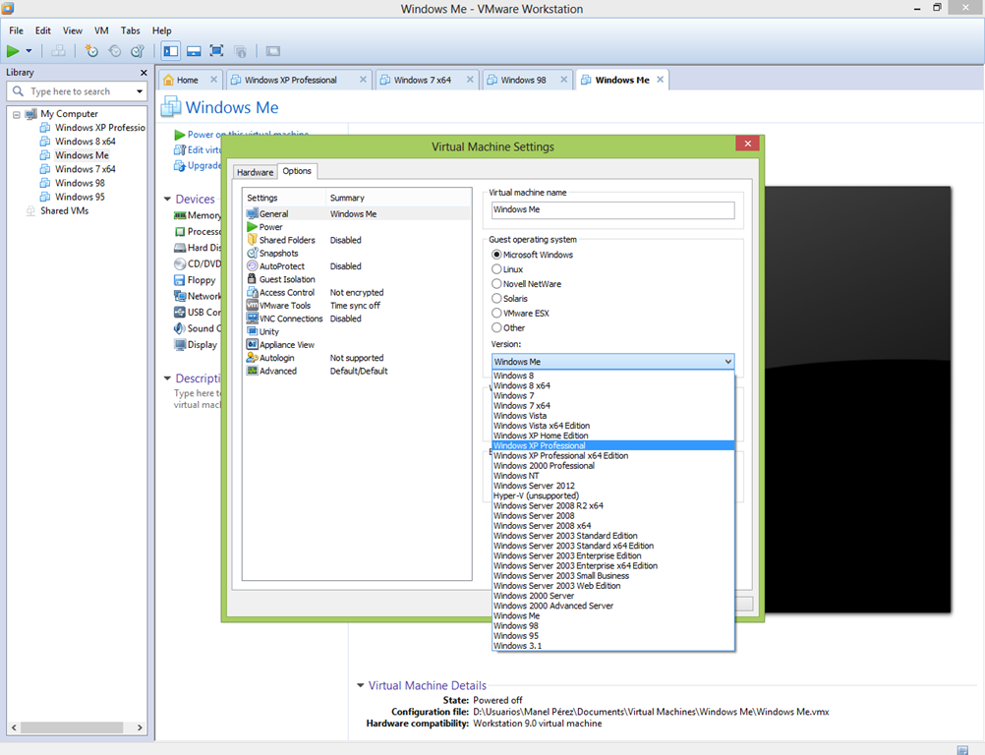Image resolution: width=985 pixels, height=755 pixels.
Task: Click the green Power On toolbar button
Action: (x=14, y=51)
